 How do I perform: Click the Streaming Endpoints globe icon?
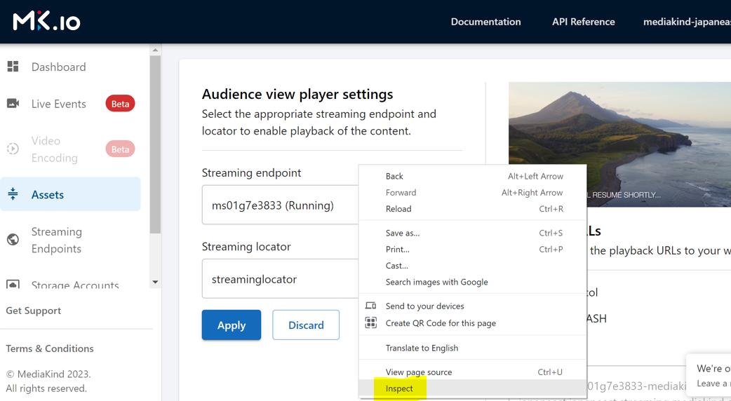[13, 239]
